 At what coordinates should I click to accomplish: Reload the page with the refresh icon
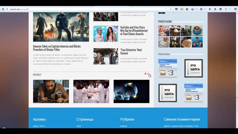tap(171, 9)
